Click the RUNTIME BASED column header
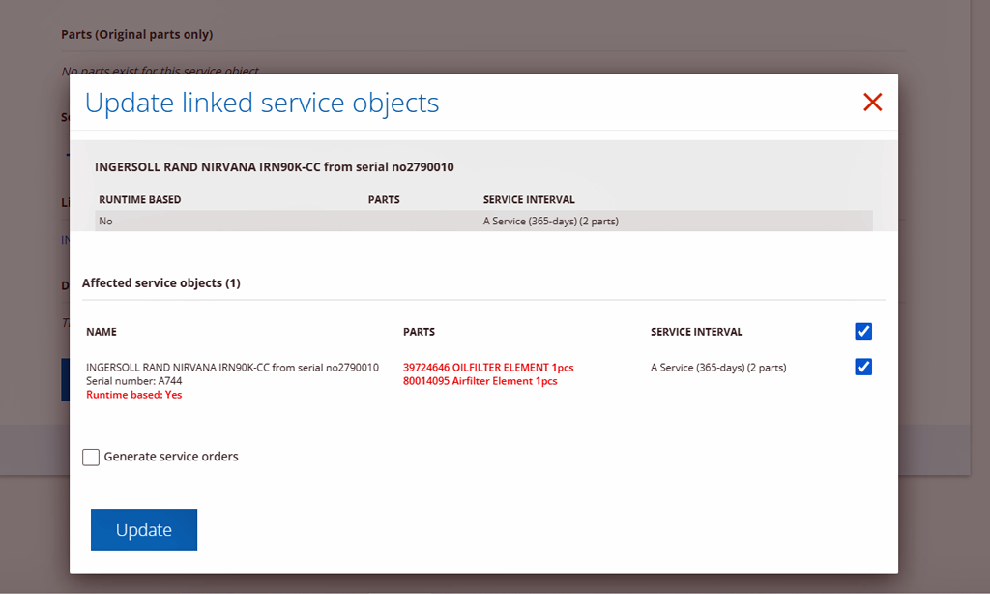The width and height of the screenshot is (990, 594). pyautogui.click(x=139, y=199)
